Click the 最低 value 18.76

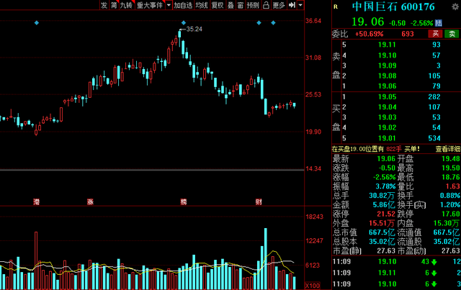coord(451,177)
